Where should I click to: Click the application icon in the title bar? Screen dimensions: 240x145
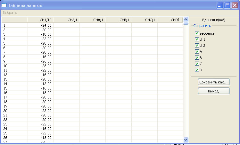pos(4,5)
